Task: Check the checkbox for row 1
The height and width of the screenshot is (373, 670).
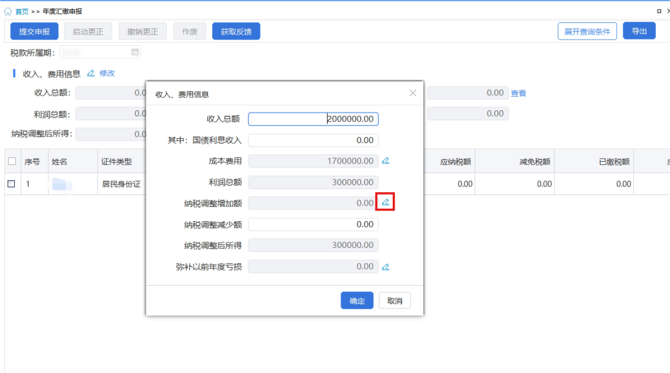Action: [x=11, y=184]
